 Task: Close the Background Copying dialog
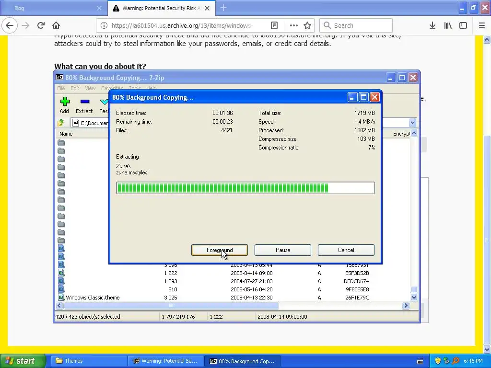pyautogui.click(x=374, y=97)
